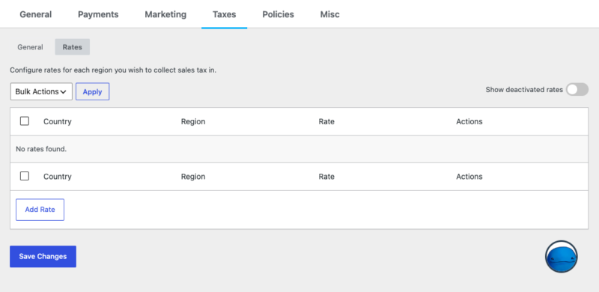Click the Actions header in top row

pyautogui.click(x=469, y=121)
